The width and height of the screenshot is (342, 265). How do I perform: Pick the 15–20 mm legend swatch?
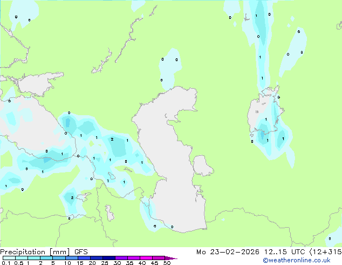(x=84, y=258)
